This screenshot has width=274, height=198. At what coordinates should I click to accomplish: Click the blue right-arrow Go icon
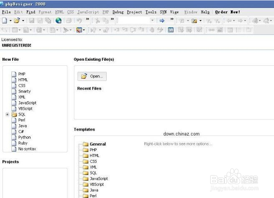pyautogui.click(x=162, y=21)
